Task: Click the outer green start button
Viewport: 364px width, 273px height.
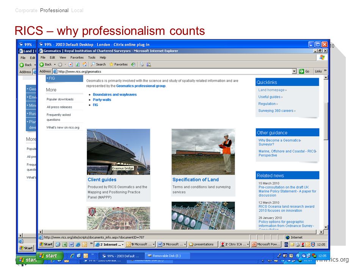Action: click(50, 256)
